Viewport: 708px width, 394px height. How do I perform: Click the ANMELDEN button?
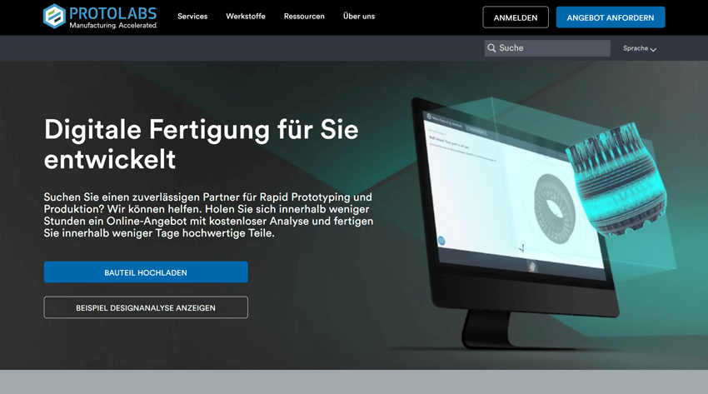point(516,17)
